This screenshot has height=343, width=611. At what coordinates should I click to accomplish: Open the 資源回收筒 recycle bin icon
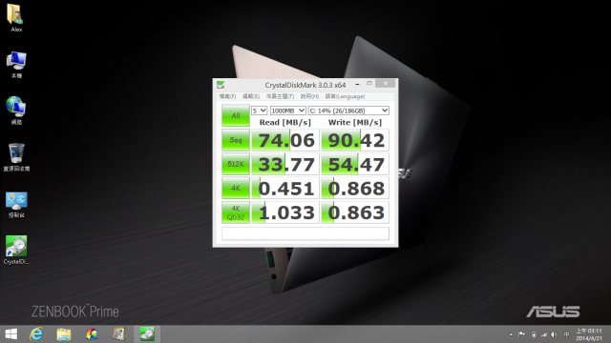pyautogui.click(x=16, y=157)
